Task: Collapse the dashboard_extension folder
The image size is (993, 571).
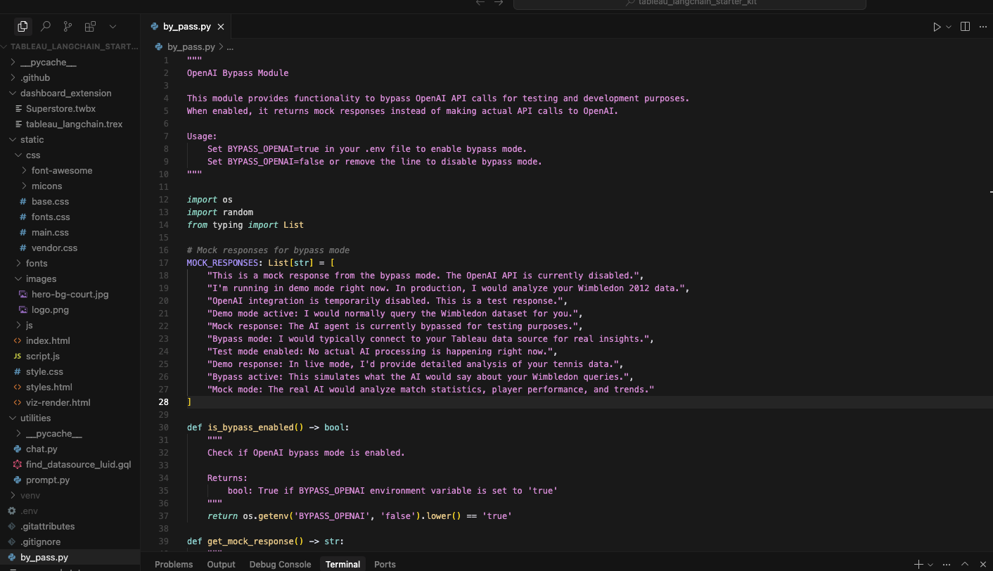Action: [x=65, y=93]
